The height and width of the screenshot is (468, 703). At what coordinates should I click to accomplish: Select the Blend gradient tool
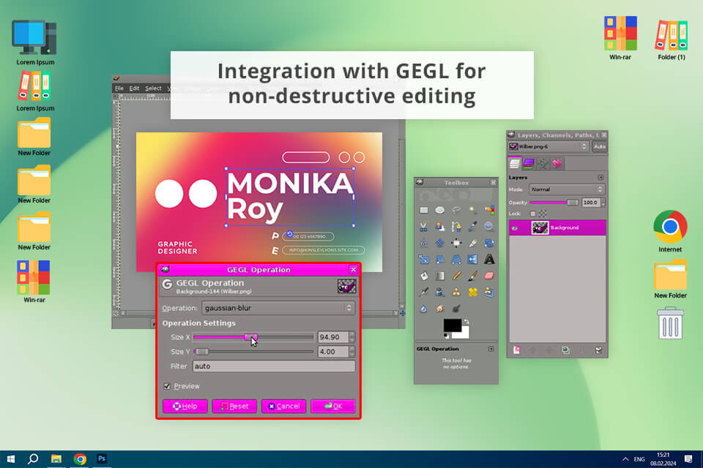point(440,276)
